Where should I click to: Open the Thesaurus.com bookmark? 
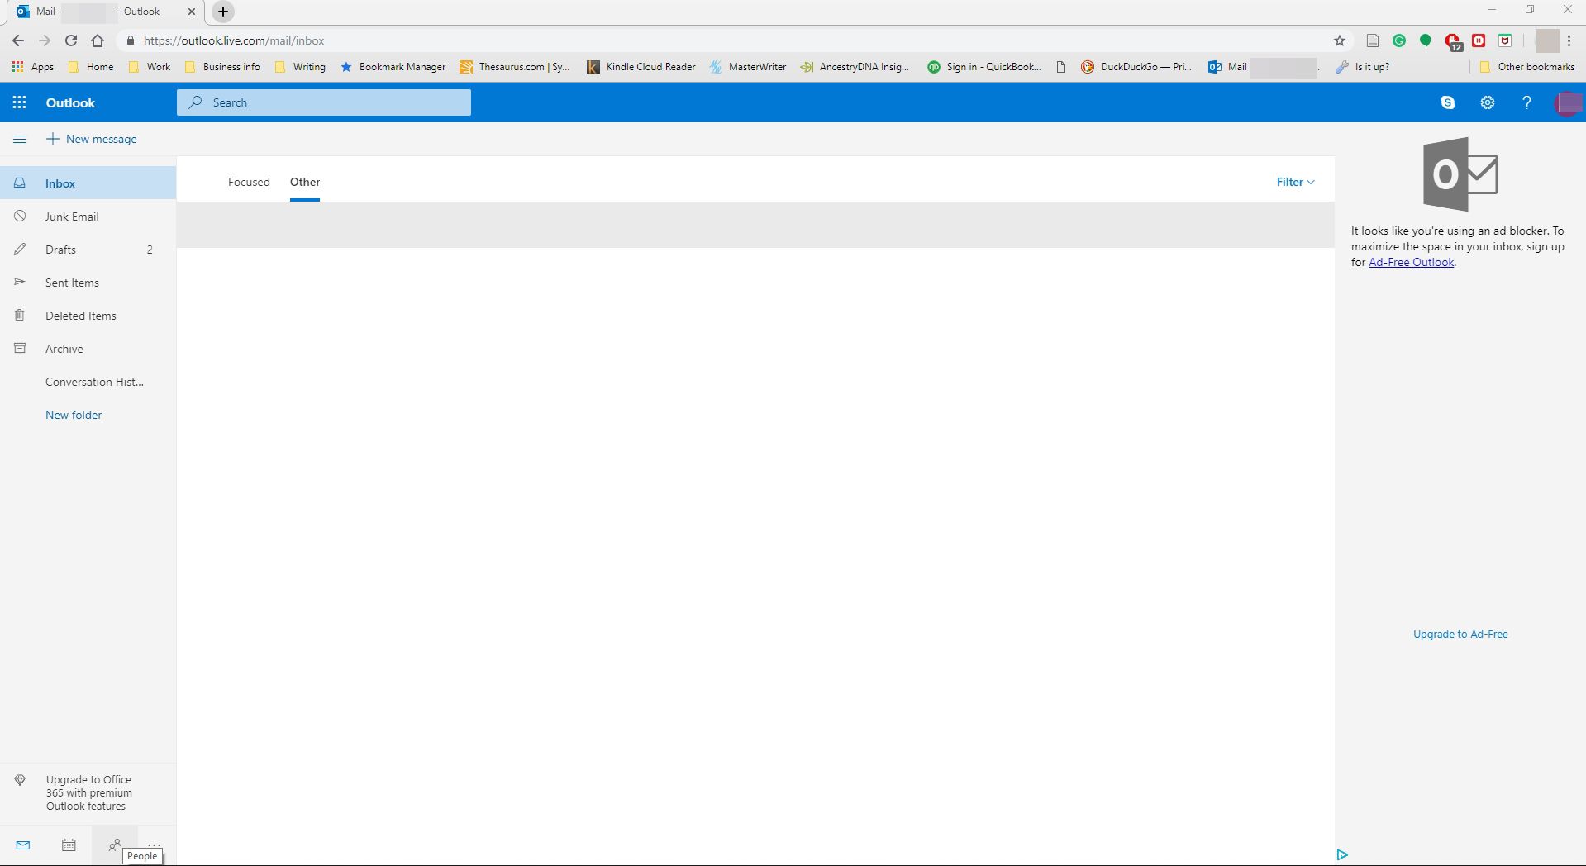515,67
